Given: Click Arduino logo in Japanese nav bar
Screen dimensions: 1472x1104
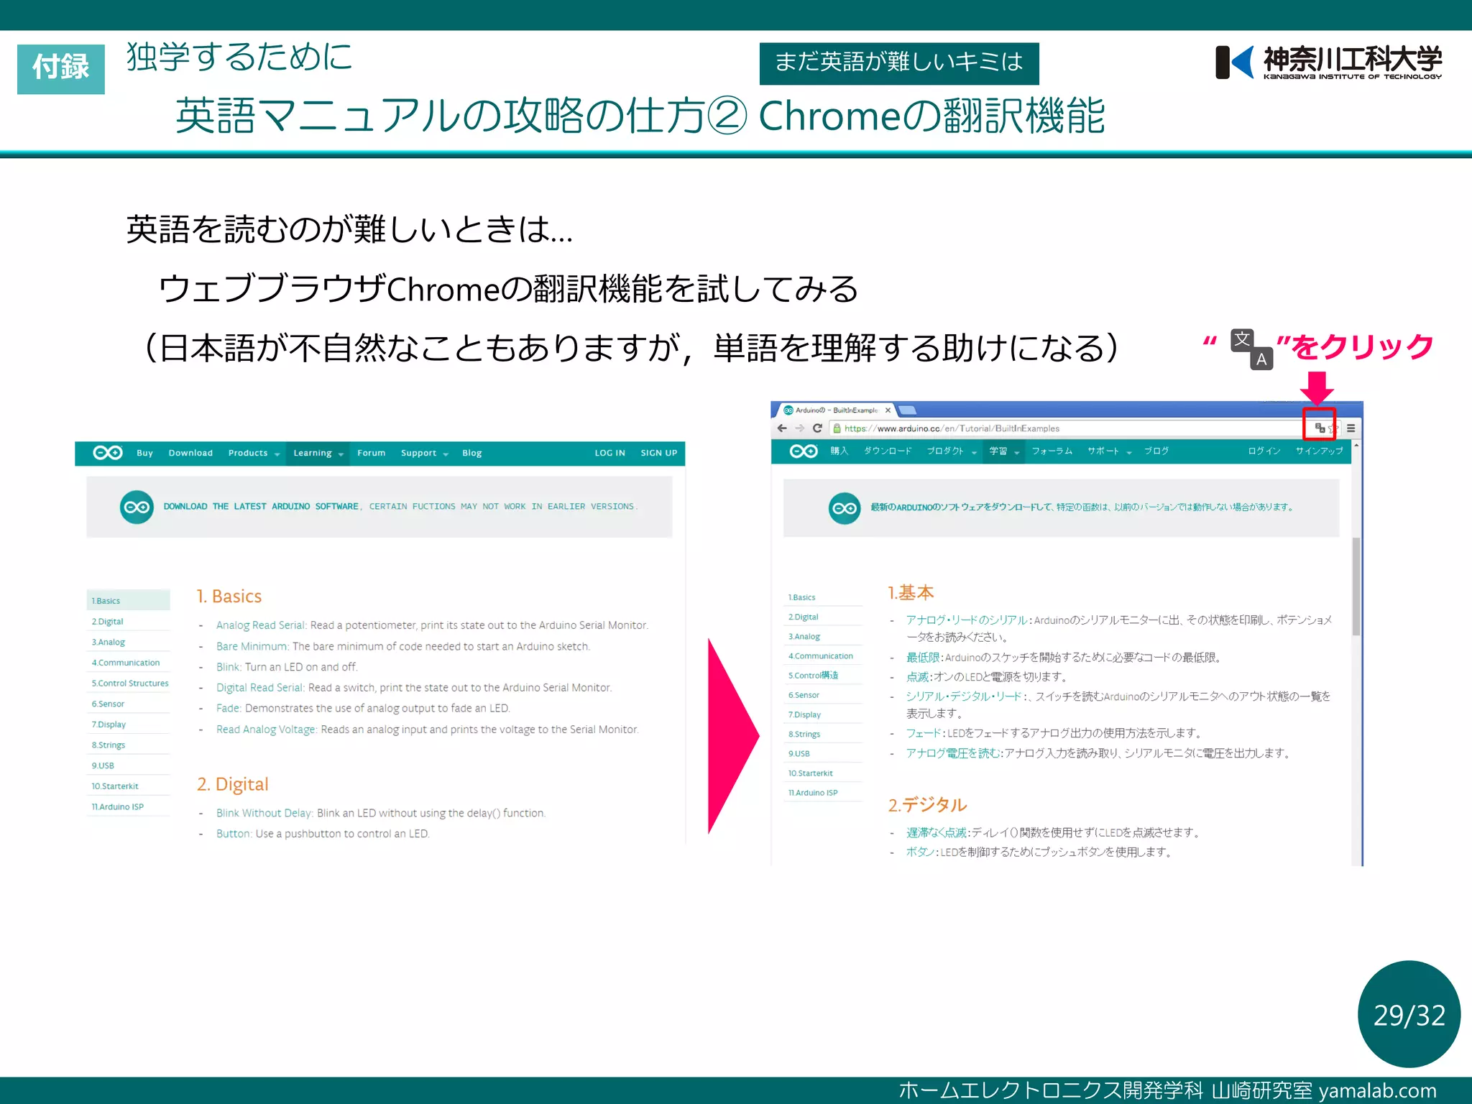Looking at the screenshot, I should (804, 451).
